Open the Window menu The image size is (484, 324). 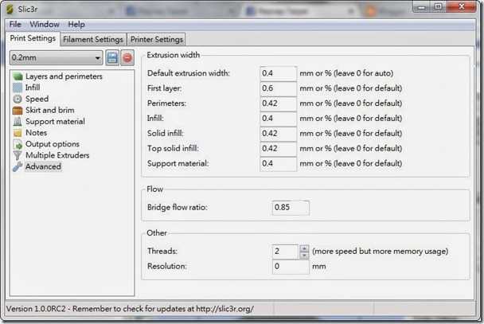coord(45,25)
